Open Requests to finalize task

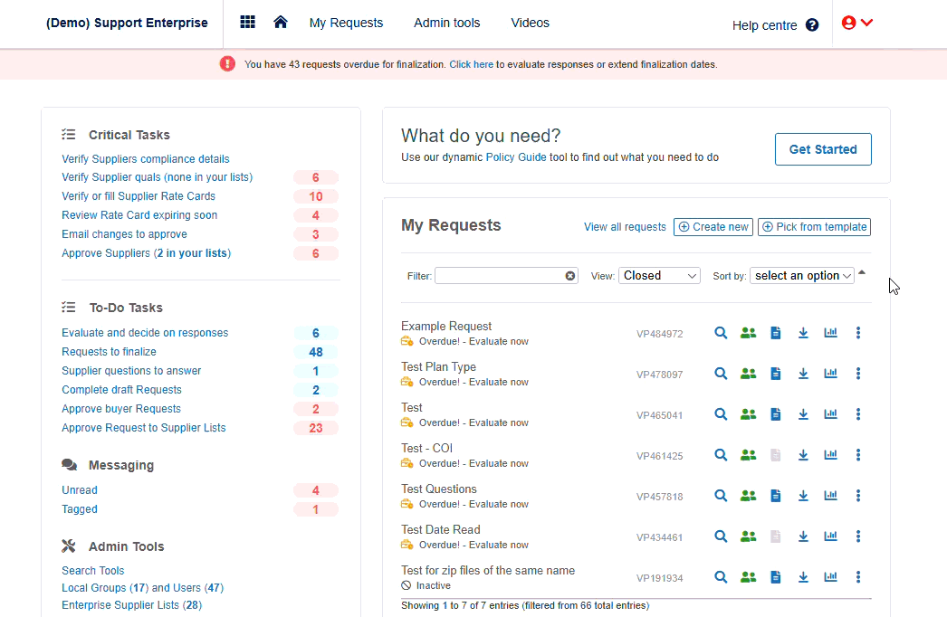click(x=109, y=352)
